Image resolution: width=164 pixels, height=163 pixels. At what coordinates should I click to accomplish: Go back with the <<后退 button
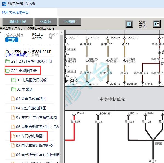[x=46, y=22]
